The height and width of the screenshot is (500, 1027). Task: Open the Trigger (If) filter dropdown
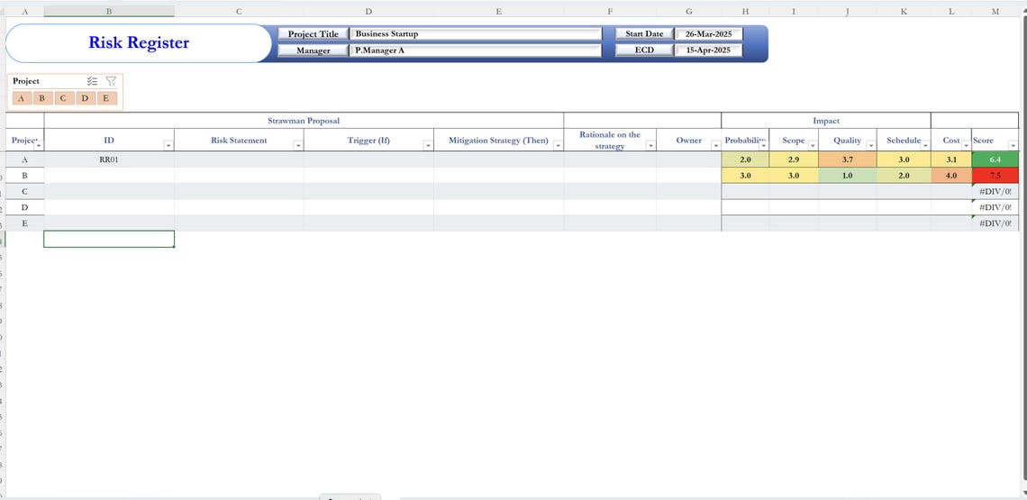pyautogui.click(x=428, y=145)
